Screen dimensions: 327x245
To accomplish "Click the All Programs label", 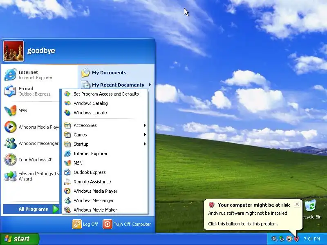I will tap(33, 209).
